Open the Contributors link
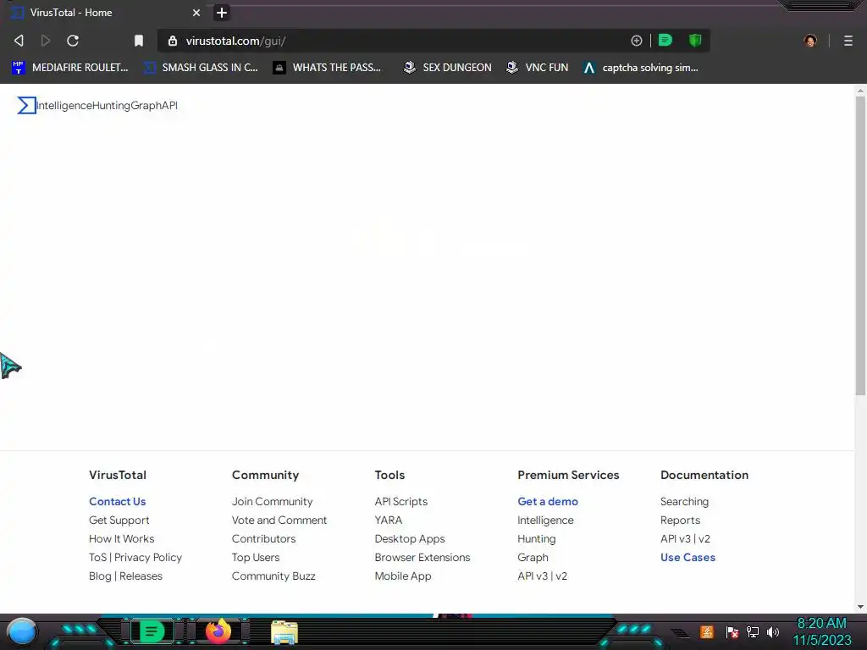The image size is (867, 650). (x=264, y=539)
